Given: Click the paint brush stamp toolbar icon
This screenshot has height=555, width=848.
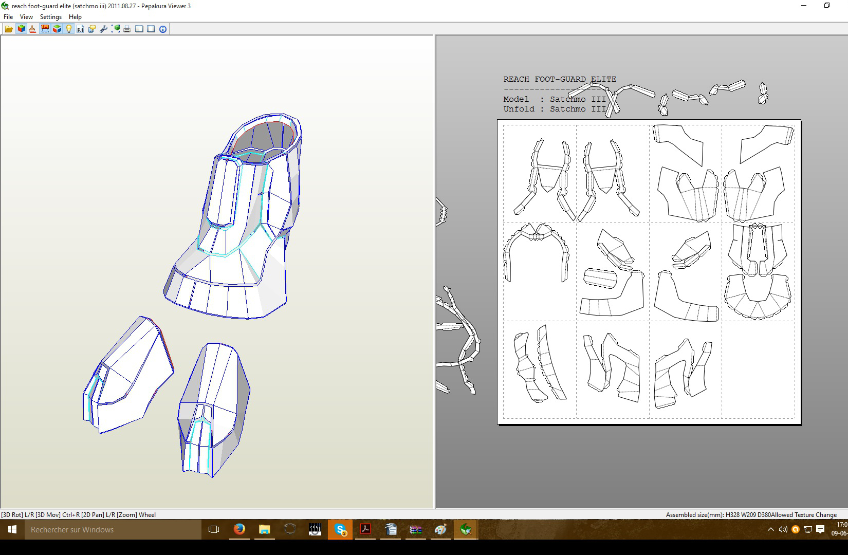Looking at the screenshot, I should 33,29.
